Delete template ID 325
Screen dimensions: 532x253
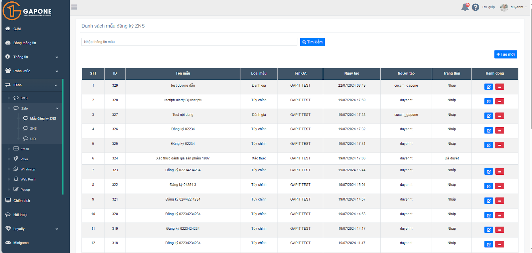(x=500, y=145)
